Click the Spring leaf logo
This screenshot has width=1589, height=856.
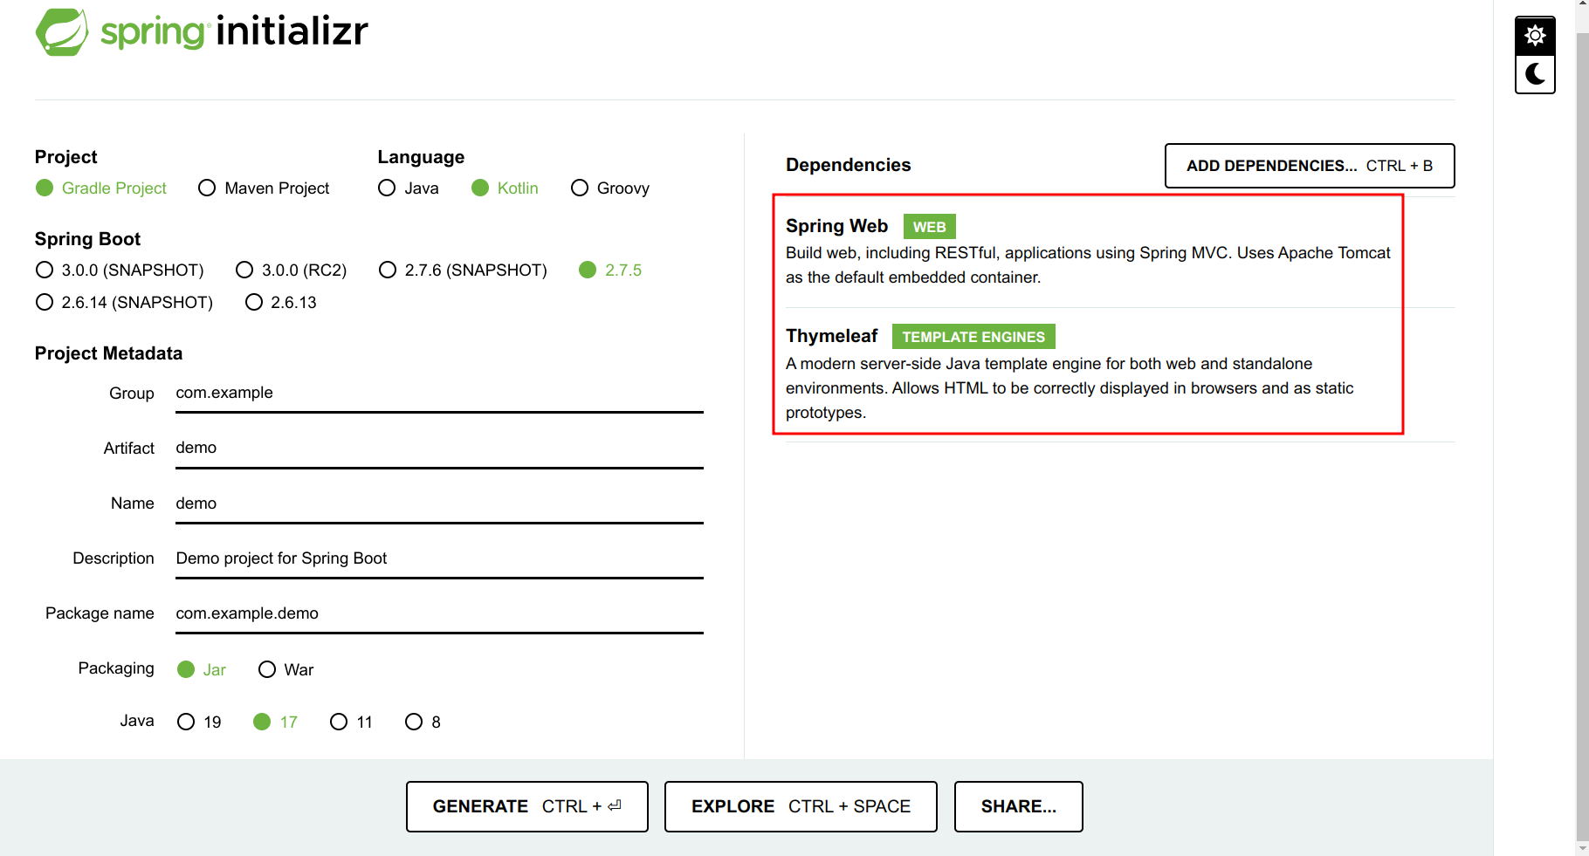pyautogui.click(x=62, y=32)
